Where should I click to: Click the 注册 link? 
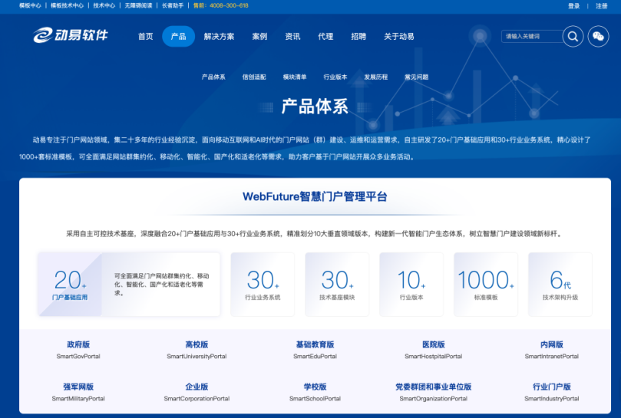(x=601, y=5)
